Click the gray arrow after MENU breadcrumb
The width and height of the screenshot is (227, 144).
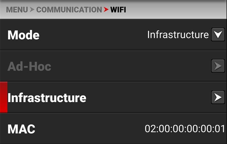coord(32,10)
